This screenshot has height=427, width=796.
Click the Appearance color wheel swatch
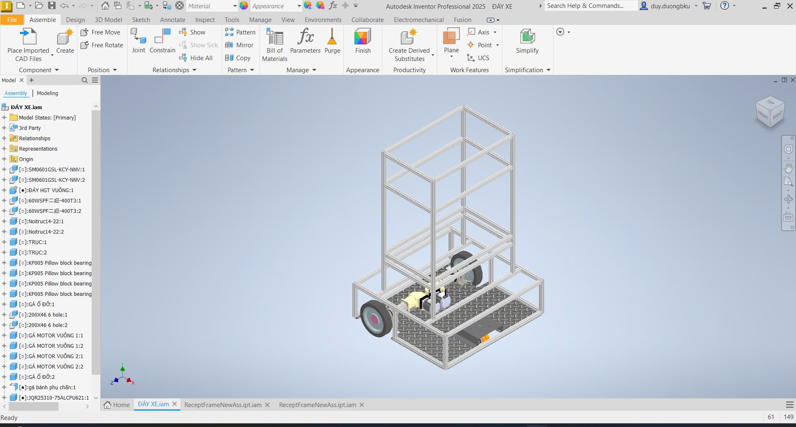pos(244,6)
